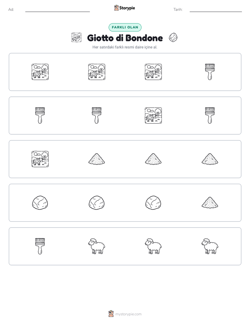Viewport: 250px width, 324px height.
Task: Click the paintbrush in the sheep row
Action: click(x=40, y=246)
